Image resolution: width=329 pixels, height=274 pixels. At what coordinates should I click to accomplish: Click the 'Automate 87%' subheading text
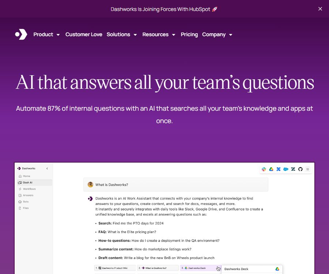point(164,114)
